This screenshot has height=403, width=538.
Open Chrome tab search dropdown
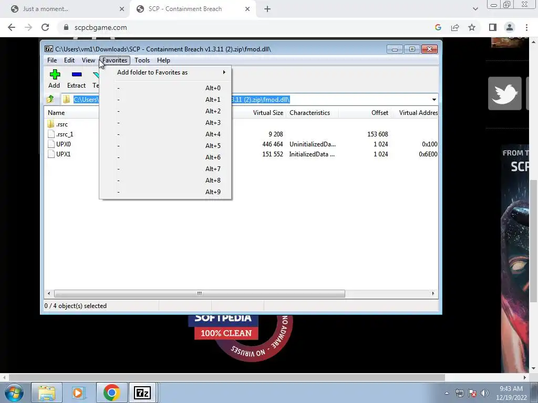coord(475,9)
